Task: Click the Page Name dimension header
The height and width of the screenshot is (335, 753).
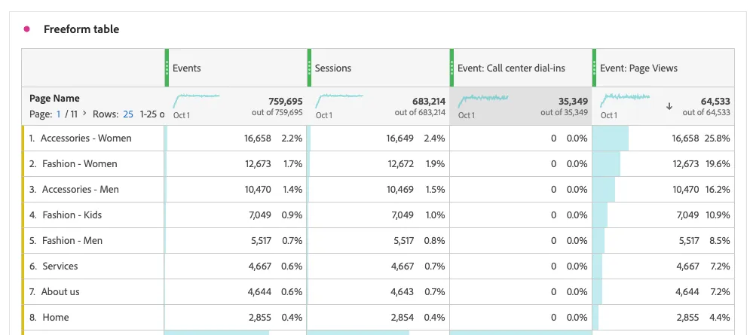Action: pyautogui.click(x=55, y=99)
